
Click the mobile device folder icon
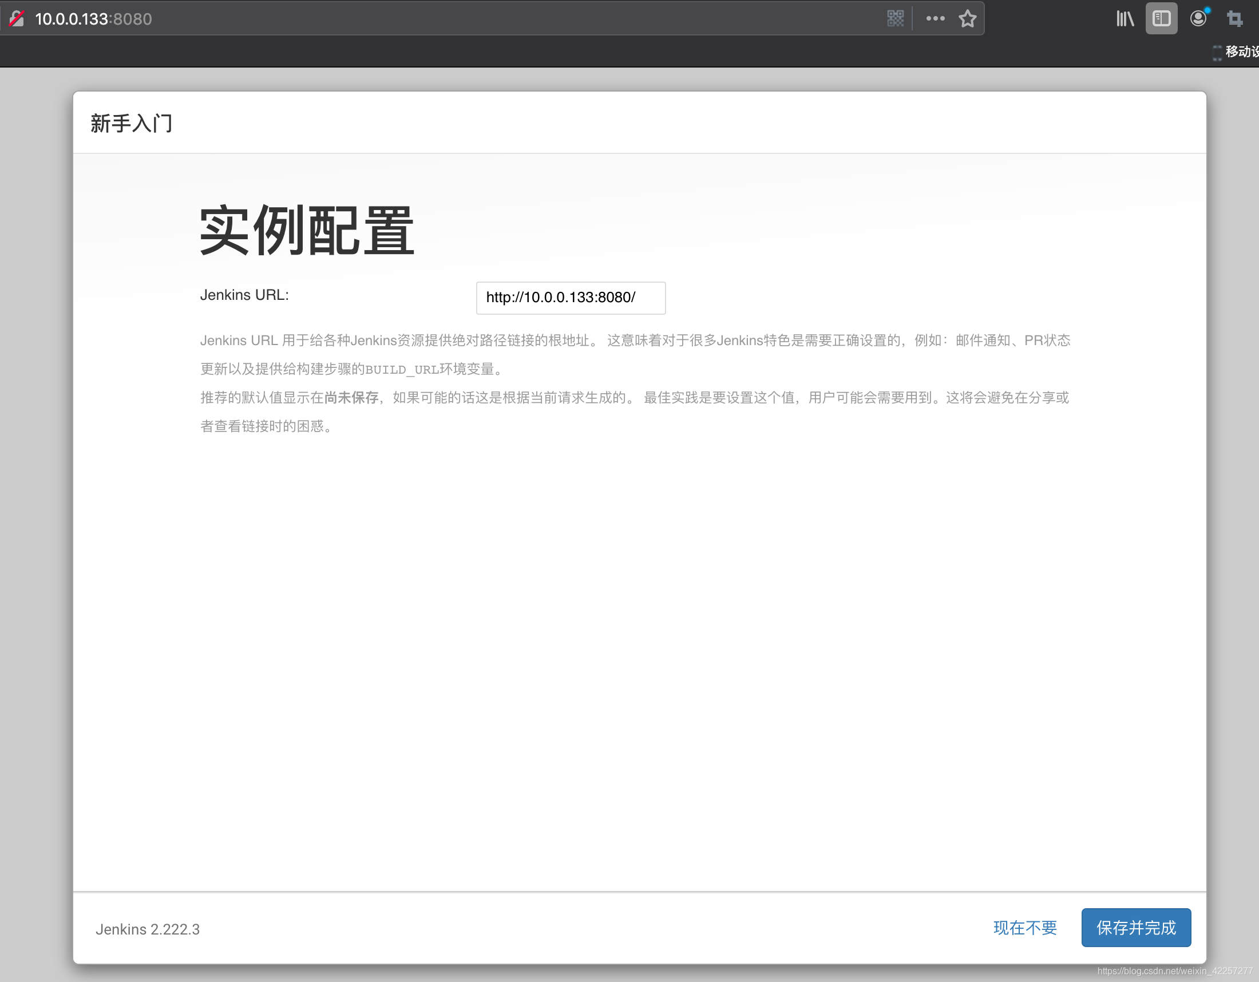click(1217, 53)
